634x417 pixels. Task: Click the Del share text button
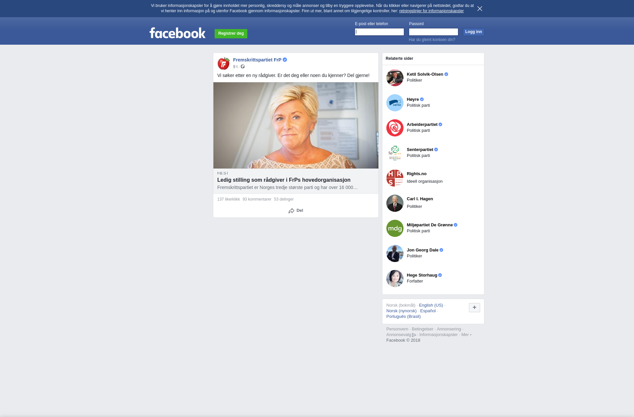300,210
